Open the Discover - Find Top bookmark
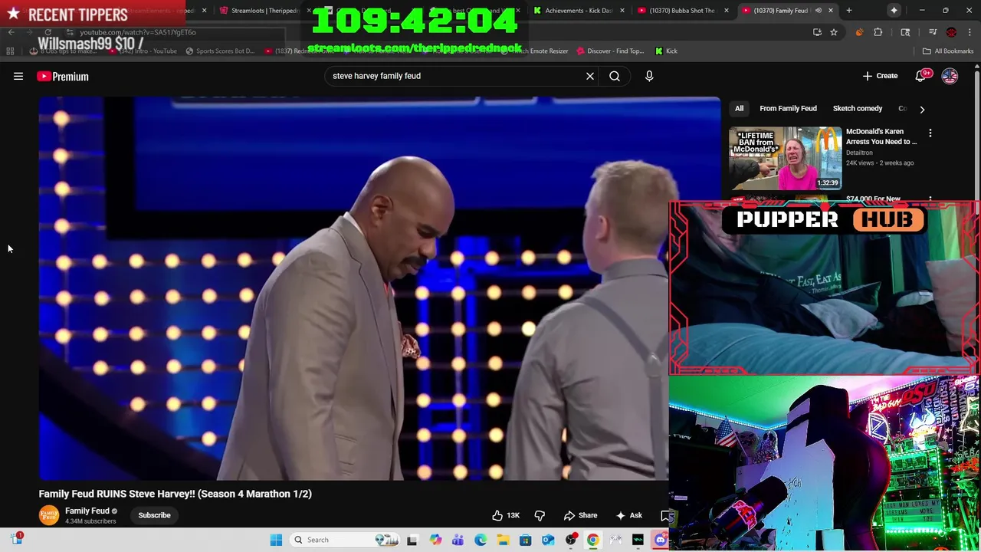 coord(610,51)
